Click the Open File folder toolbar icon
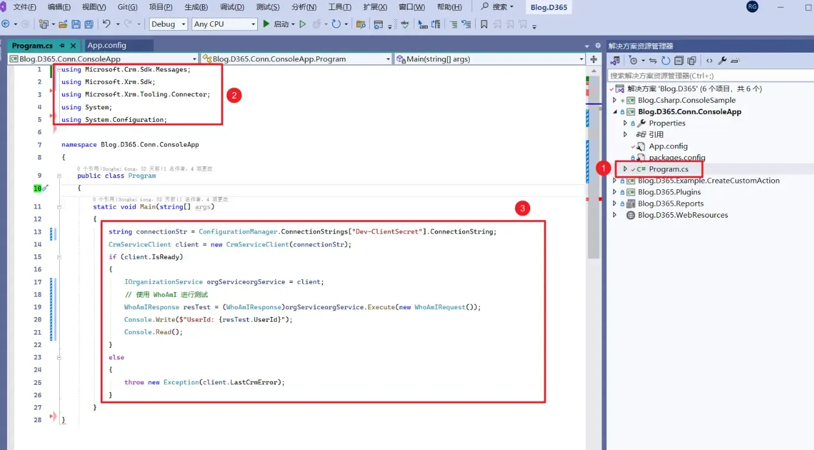Viewport: 814px width, 450px height. pos(62,24)
